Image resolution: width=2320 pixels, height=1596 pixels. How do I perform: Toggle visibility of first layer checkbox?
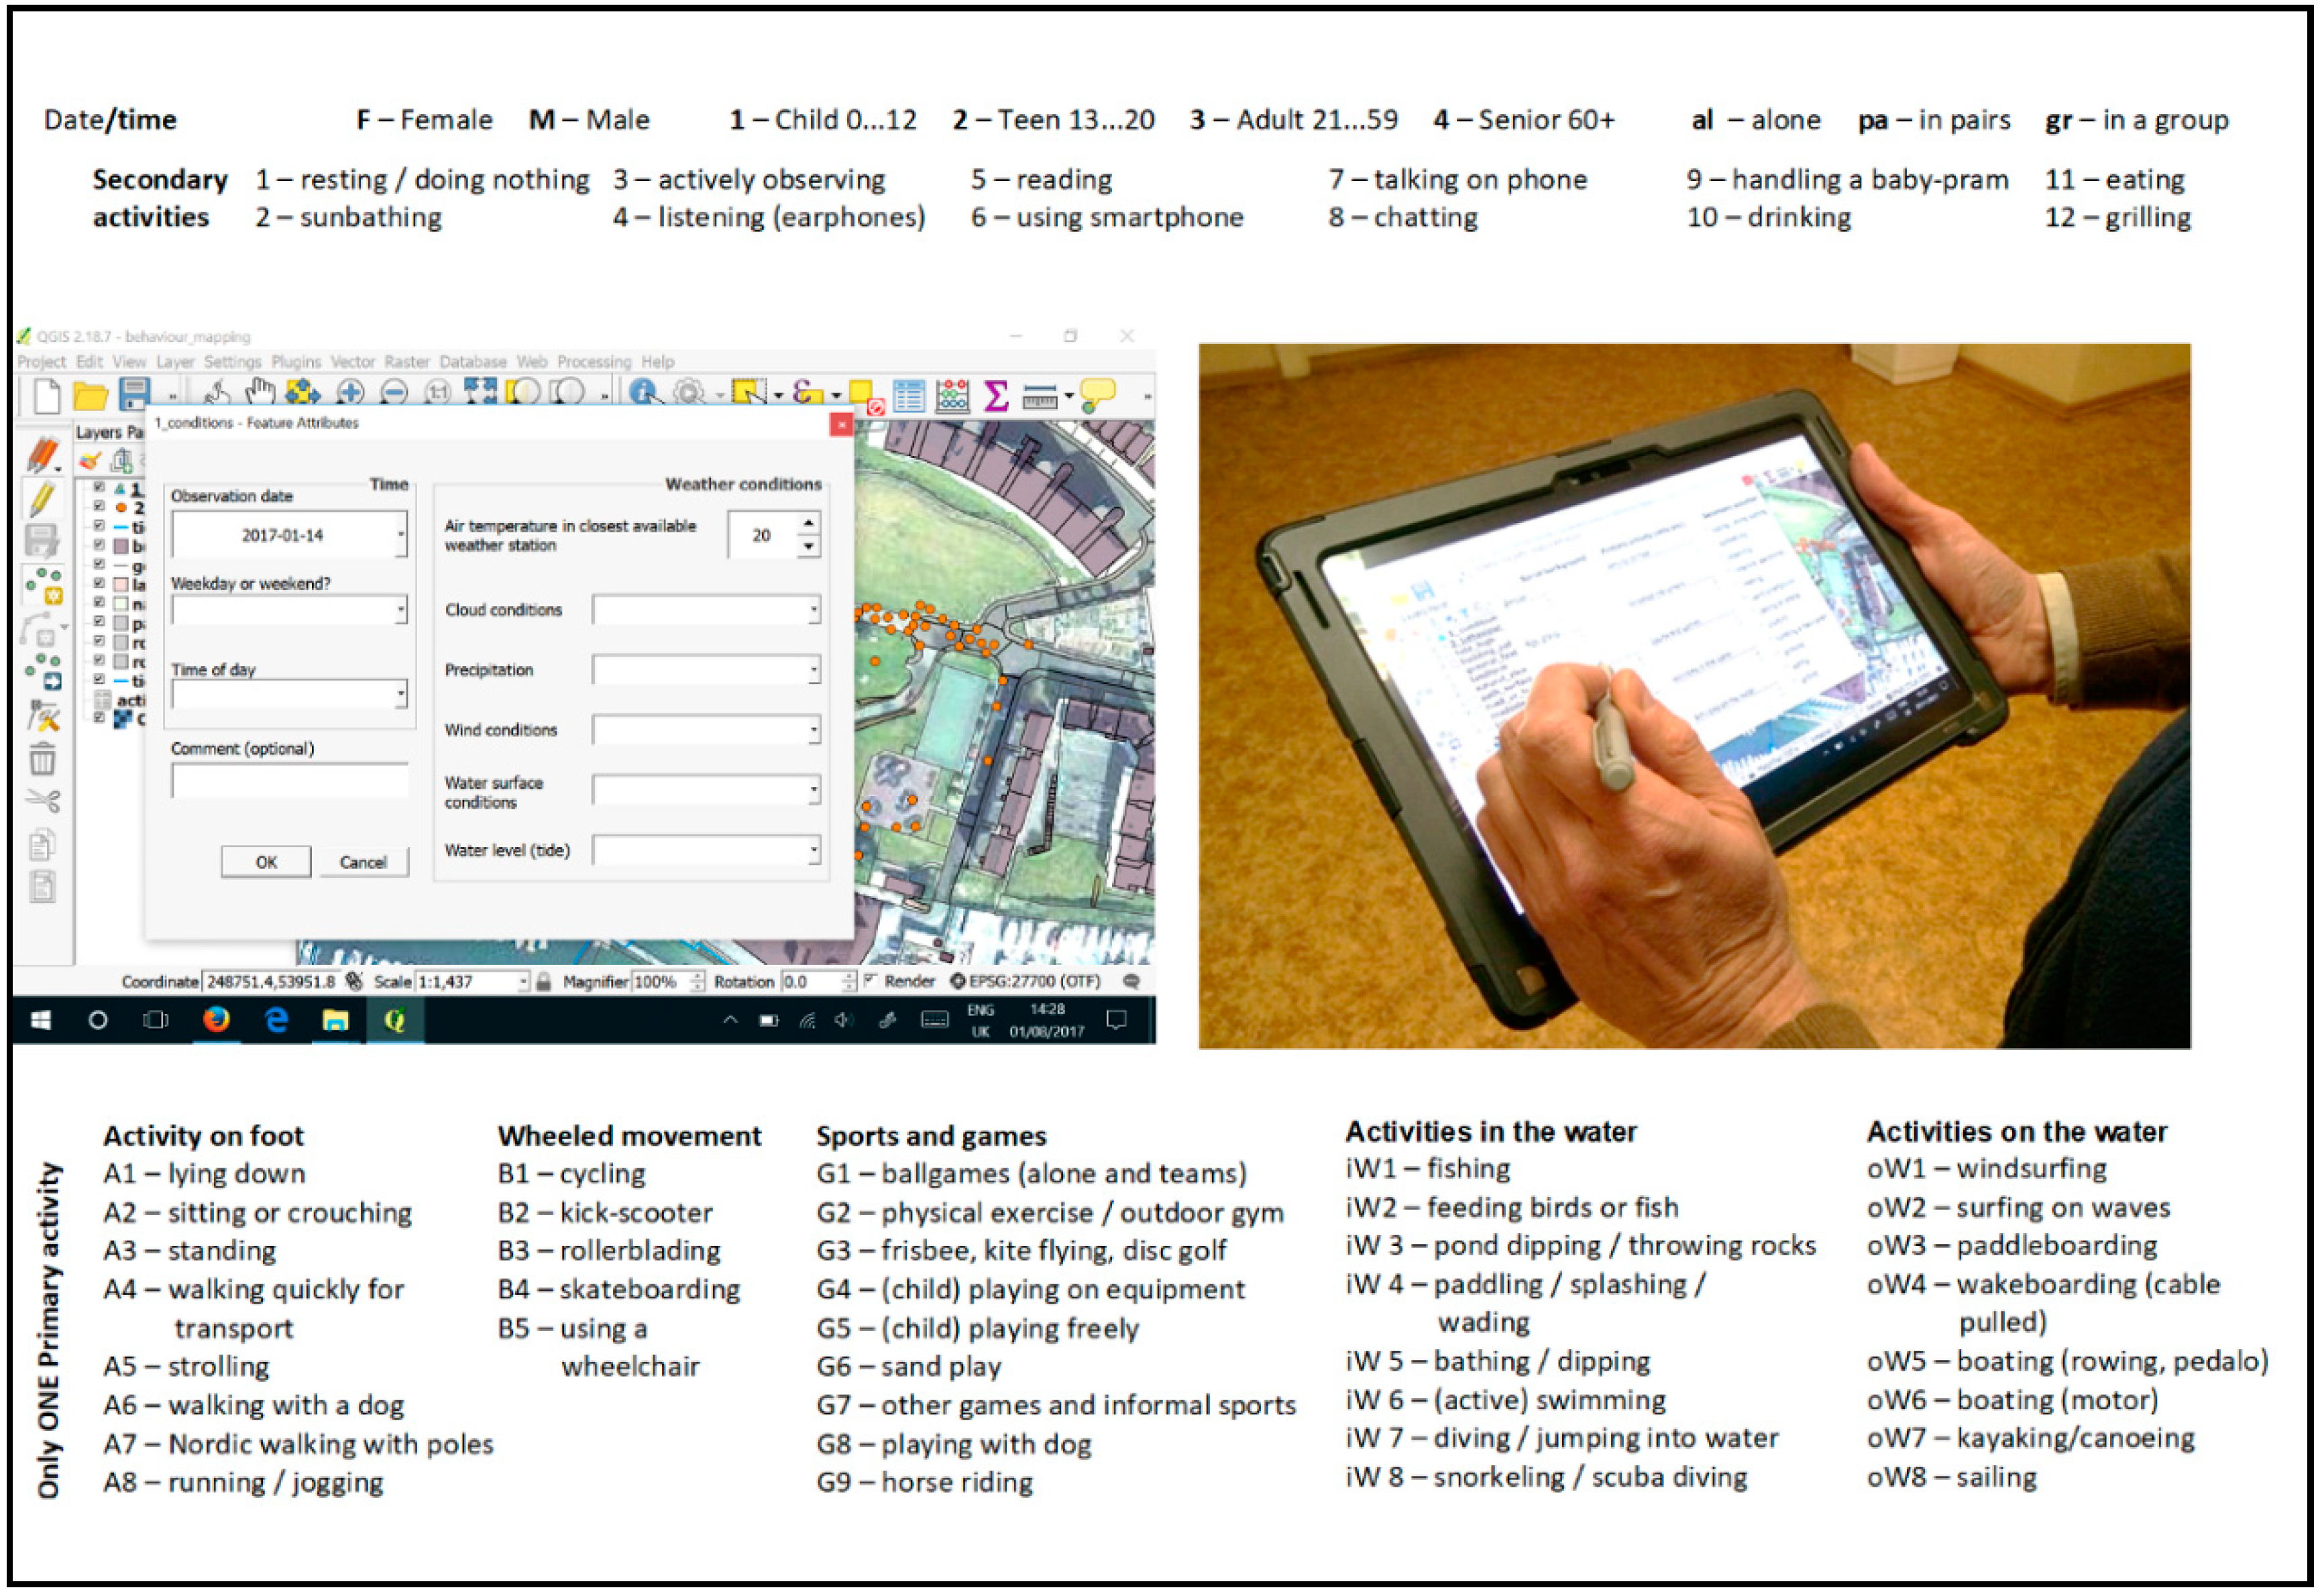point(99,488)
